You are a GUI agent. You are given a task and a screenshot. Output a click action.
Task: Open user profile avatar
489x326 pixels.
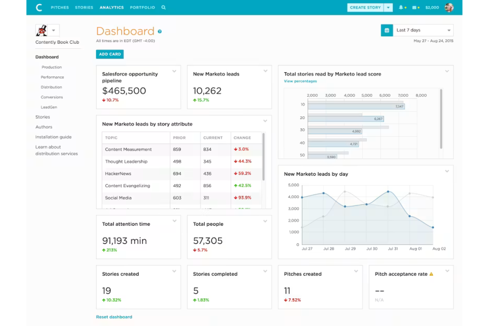[449, 7]
